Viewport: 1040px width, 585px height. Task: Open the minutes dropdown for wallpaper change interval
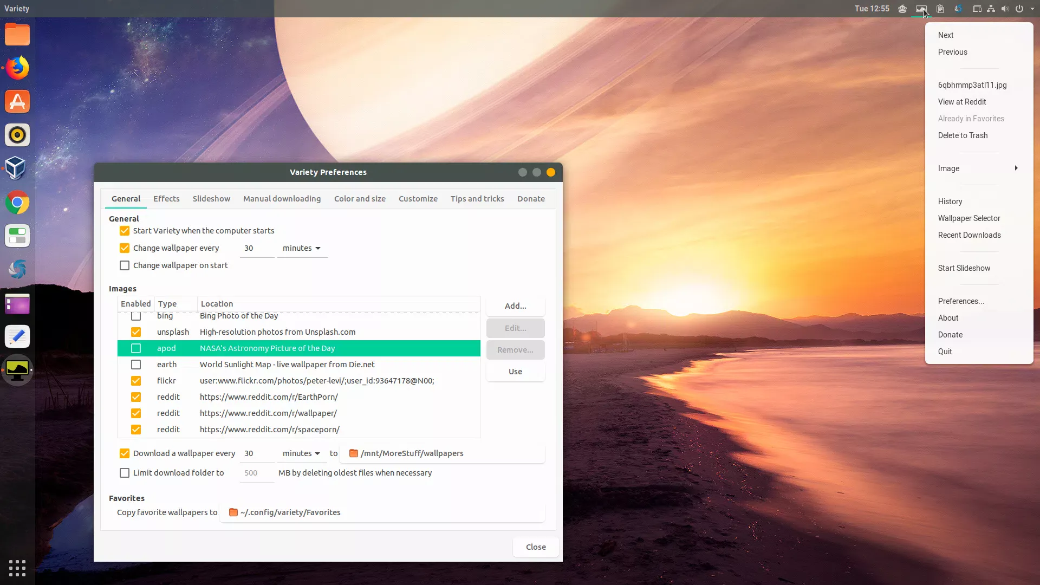tap(301, 248)
